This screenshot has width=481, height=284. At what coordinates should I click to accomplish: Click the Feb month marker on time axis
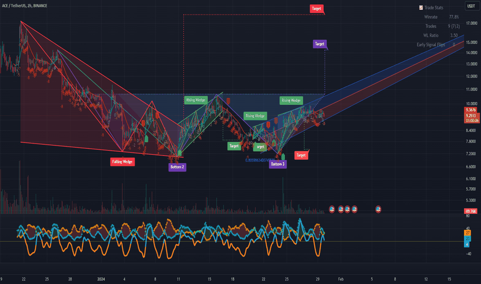click(341, 279)
